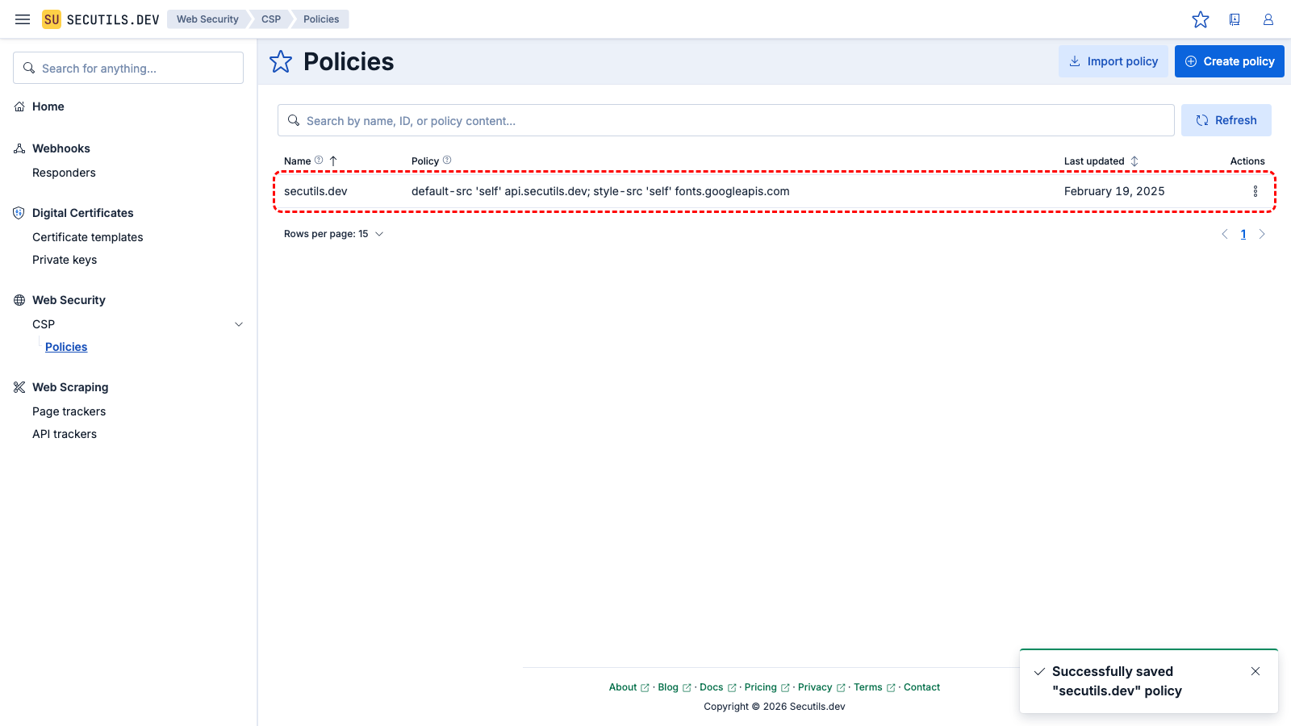Screen dimensions: 1291x726
Task: Favorite the Policies page using its star icon
Action: click(280, 61)
